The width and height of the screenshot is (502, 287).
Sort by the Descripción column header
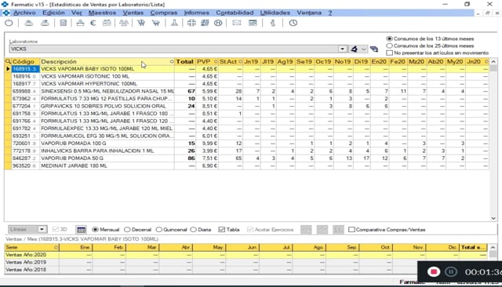tap(107, 61)
